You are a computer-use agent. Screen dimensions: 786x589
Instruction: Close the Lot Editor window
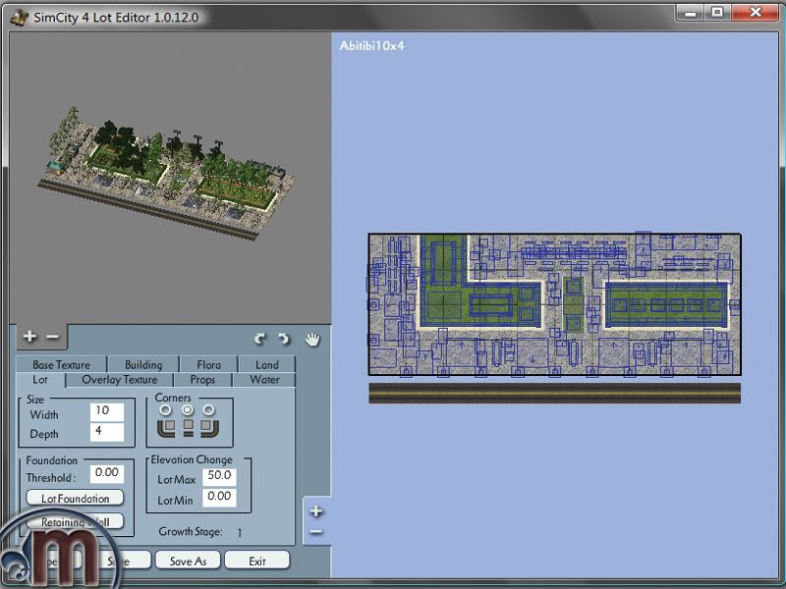756,12
